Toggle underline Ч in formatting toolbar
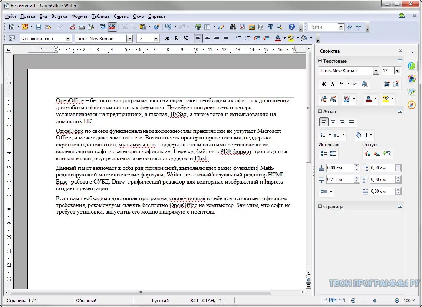The width and height of the screenshot is (422, 307). tap(186, 38)
